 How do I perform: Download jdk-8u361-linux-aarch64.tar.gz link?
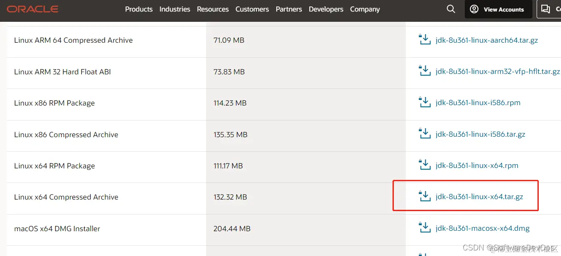click(487, 40)
